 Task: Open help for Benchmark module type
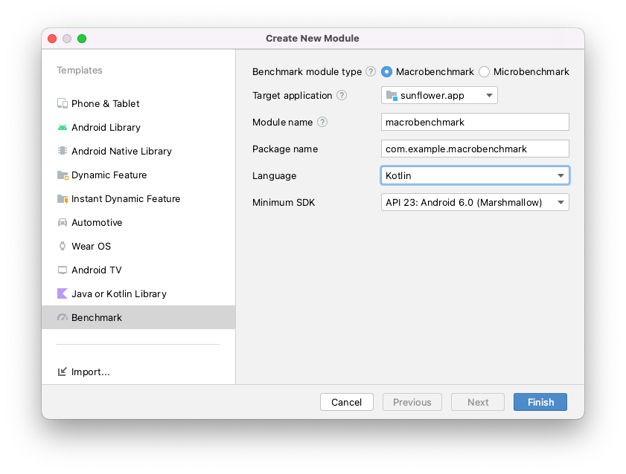click(371, 72)
